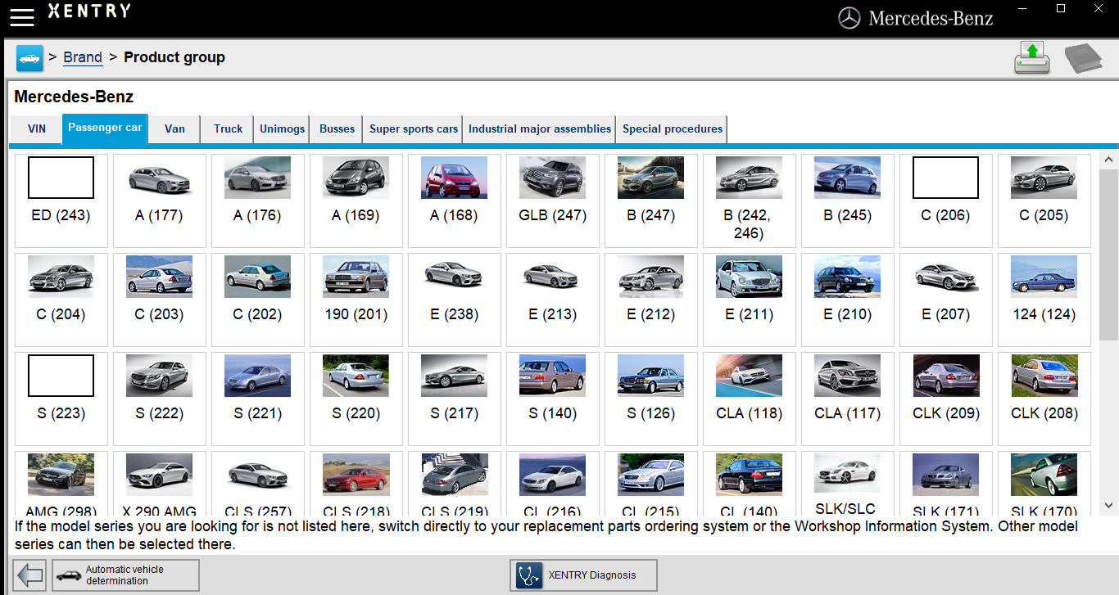1119x595 pixels.
Task: Pick the E (210) vehicle
Action: pos(848,300)
